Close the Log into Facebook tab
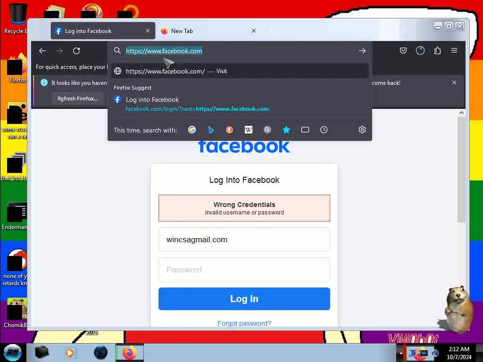Viewport: 483px width, 362px height. (x=148, y=31)
